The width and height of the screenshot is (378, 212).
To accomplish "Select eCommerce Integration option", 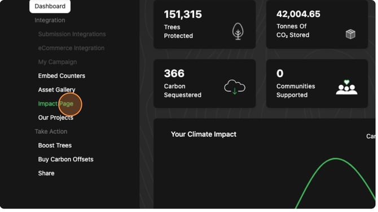I will [71, 48].
